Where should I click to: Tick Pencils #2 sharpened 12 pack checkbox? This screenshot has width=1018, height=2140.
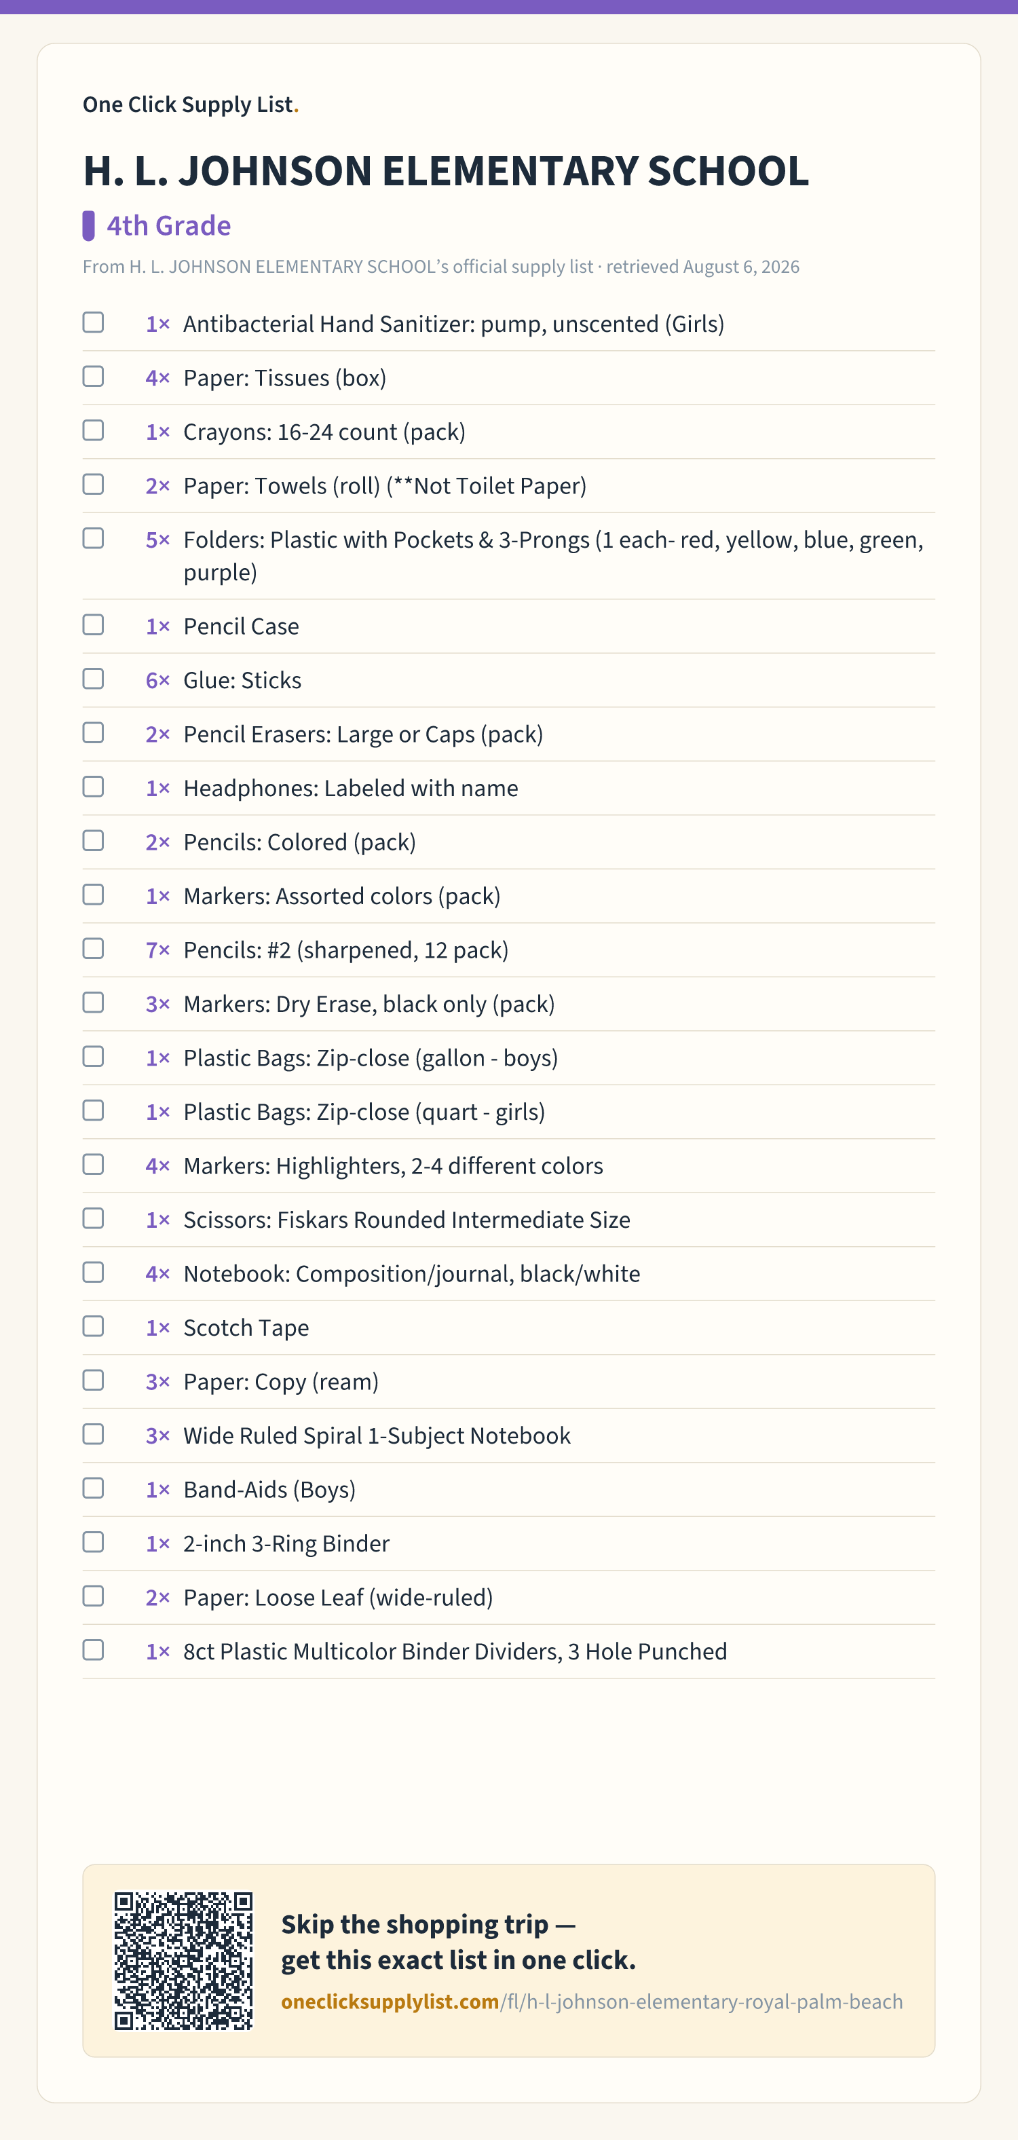tap(93, 949)
